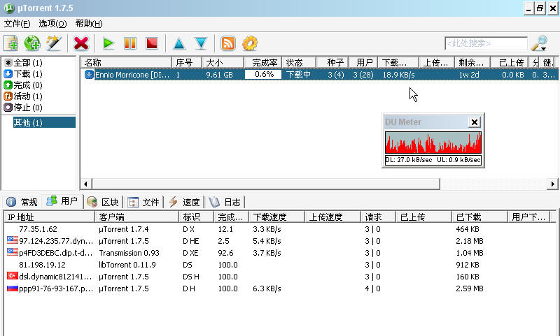Click the Turkish flag icon in the peers list
560x336 pixels.
13,276
